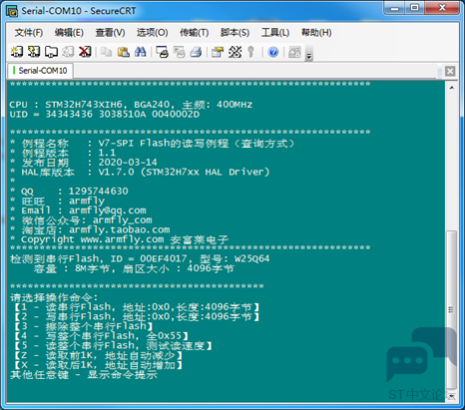Screen dimensions: 465x410
Task: Click the QQ number 1295744630
Action: (98, 192)
